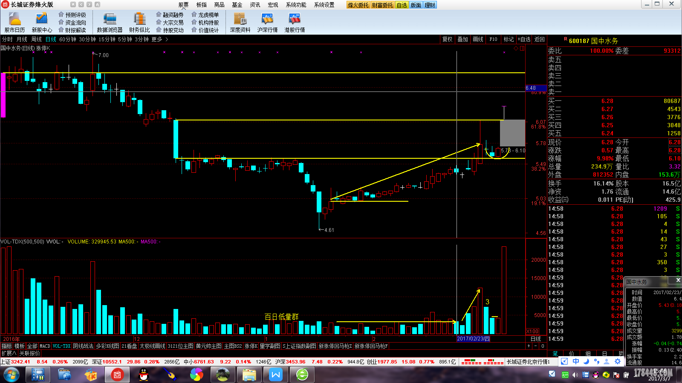Open the 新股中心 new stock center
Screen dimensions: 682x383
tap(42, 22)
